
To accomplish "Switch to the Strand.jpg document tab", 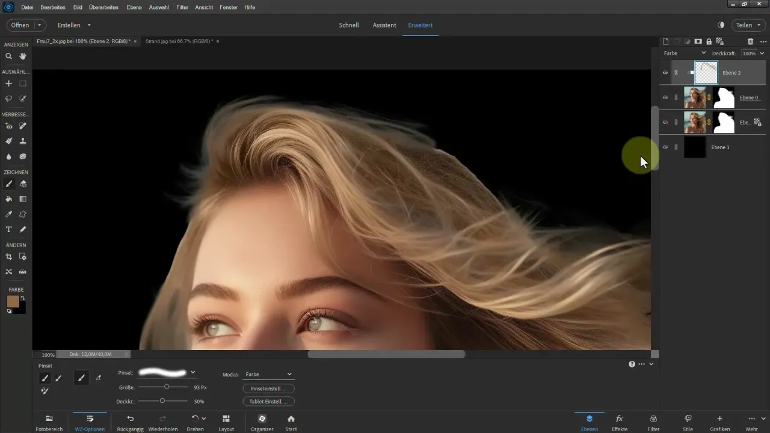I will [177, 42].
